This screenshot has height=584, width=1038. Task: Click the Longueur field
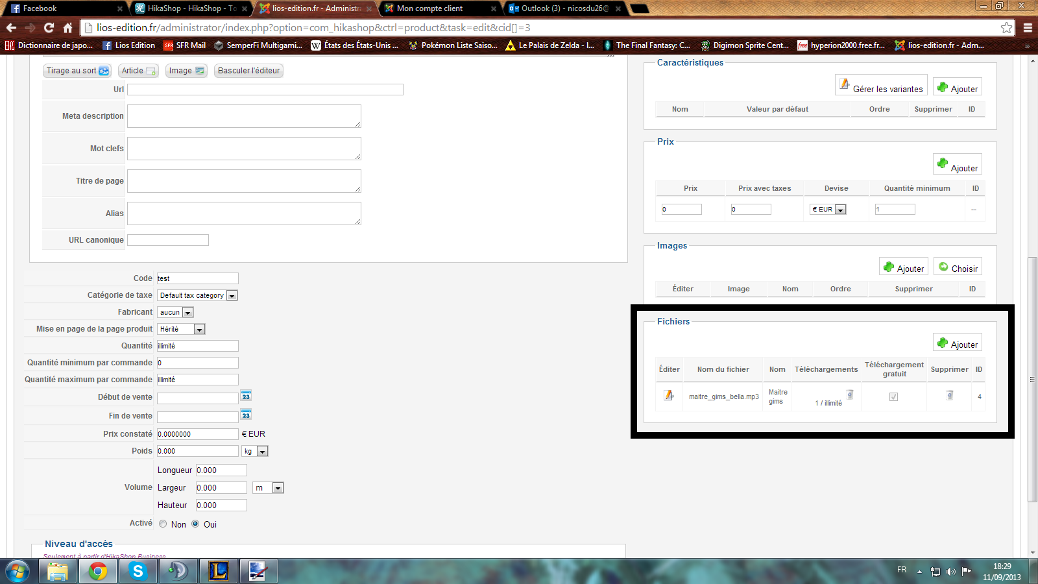point(221,470)
